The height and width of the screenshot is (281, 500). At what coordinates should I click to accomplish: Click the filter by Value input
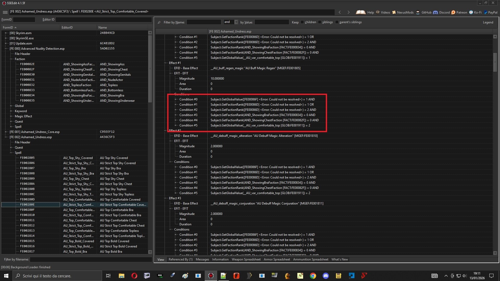[272, 22]
